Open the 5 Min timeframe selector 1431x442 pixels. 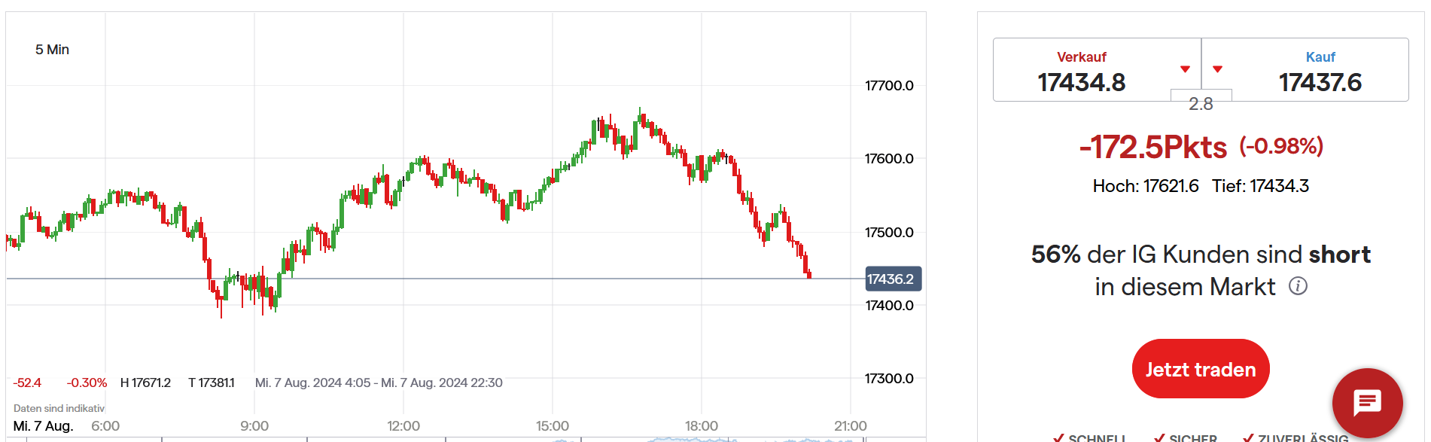[52, 50]
